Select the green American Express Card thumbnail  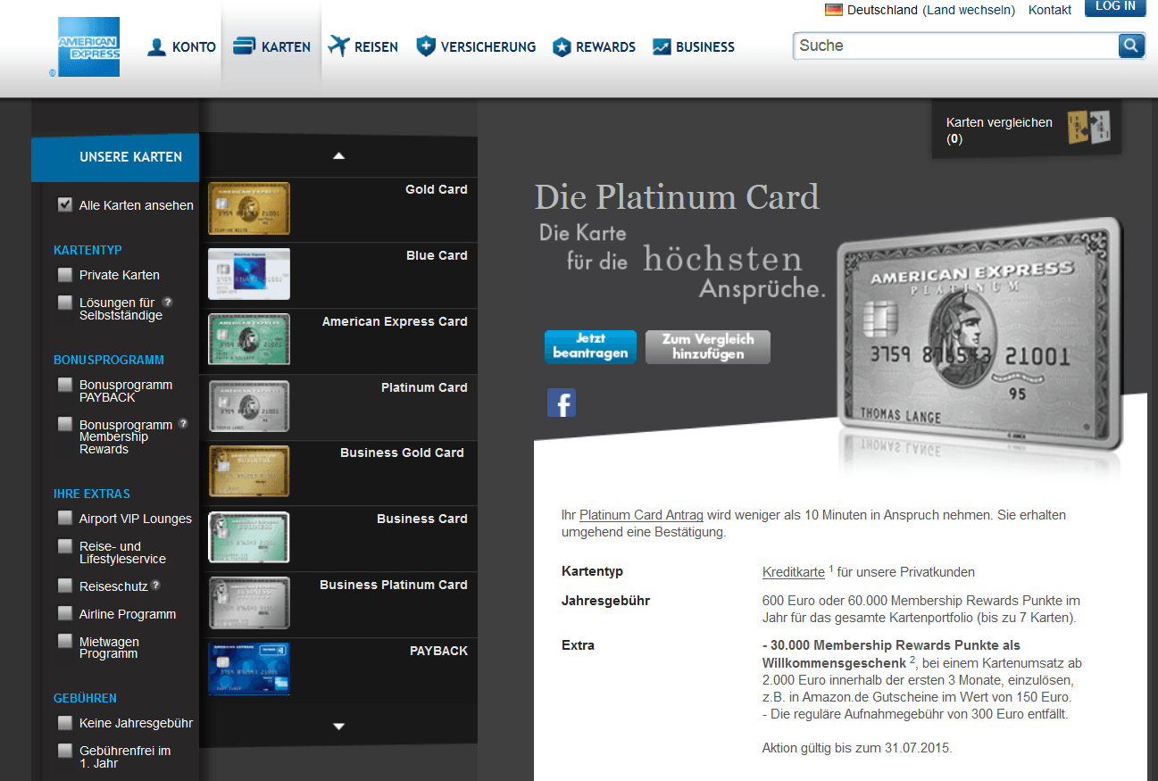249,339
